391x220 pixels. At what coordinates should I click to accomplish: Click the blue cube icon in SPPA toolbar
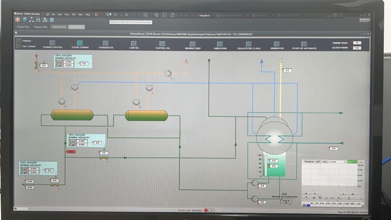pyautogui.click(x=25, y=20)
